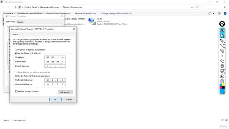Click the Control Panel icon in the address bar
The width and height of the screenshot is (229, 129).
(20, 7)
